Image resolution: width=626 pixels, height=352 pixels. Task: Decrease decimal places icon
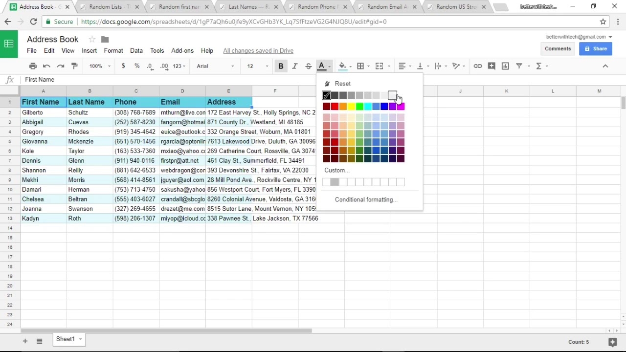(x=150, y=66)
